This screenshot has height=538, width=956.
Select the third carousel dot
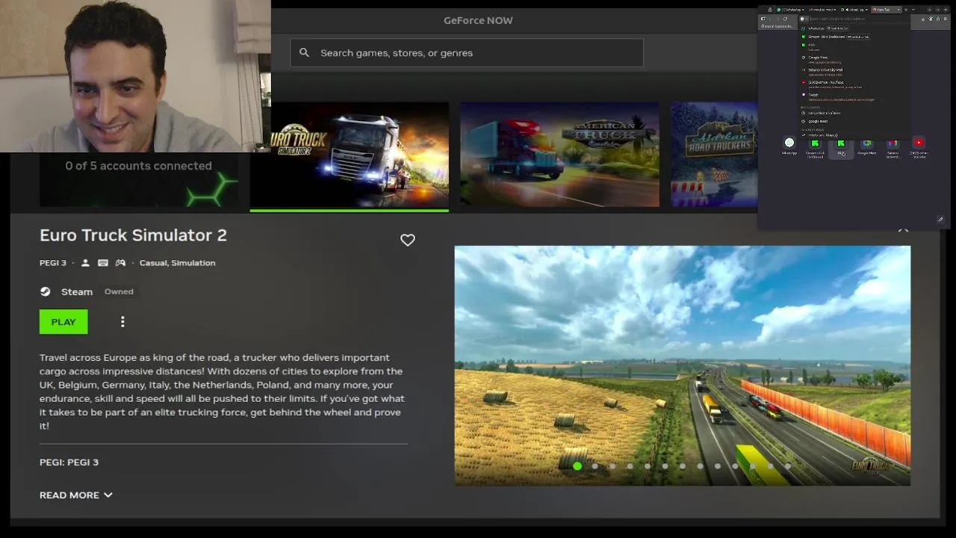coord(612,466)
